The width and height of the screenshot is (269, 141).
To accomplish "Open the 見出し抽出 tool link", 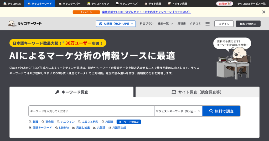I will [x=81, y=128].
